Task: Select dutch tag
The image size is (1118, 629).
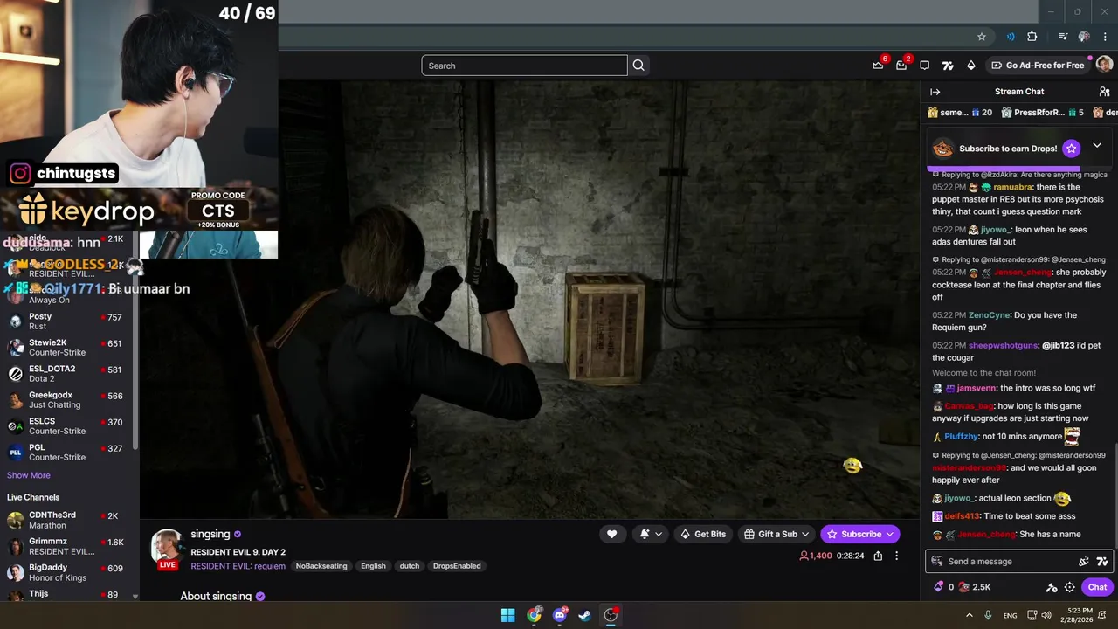Action: coord(410,566)
